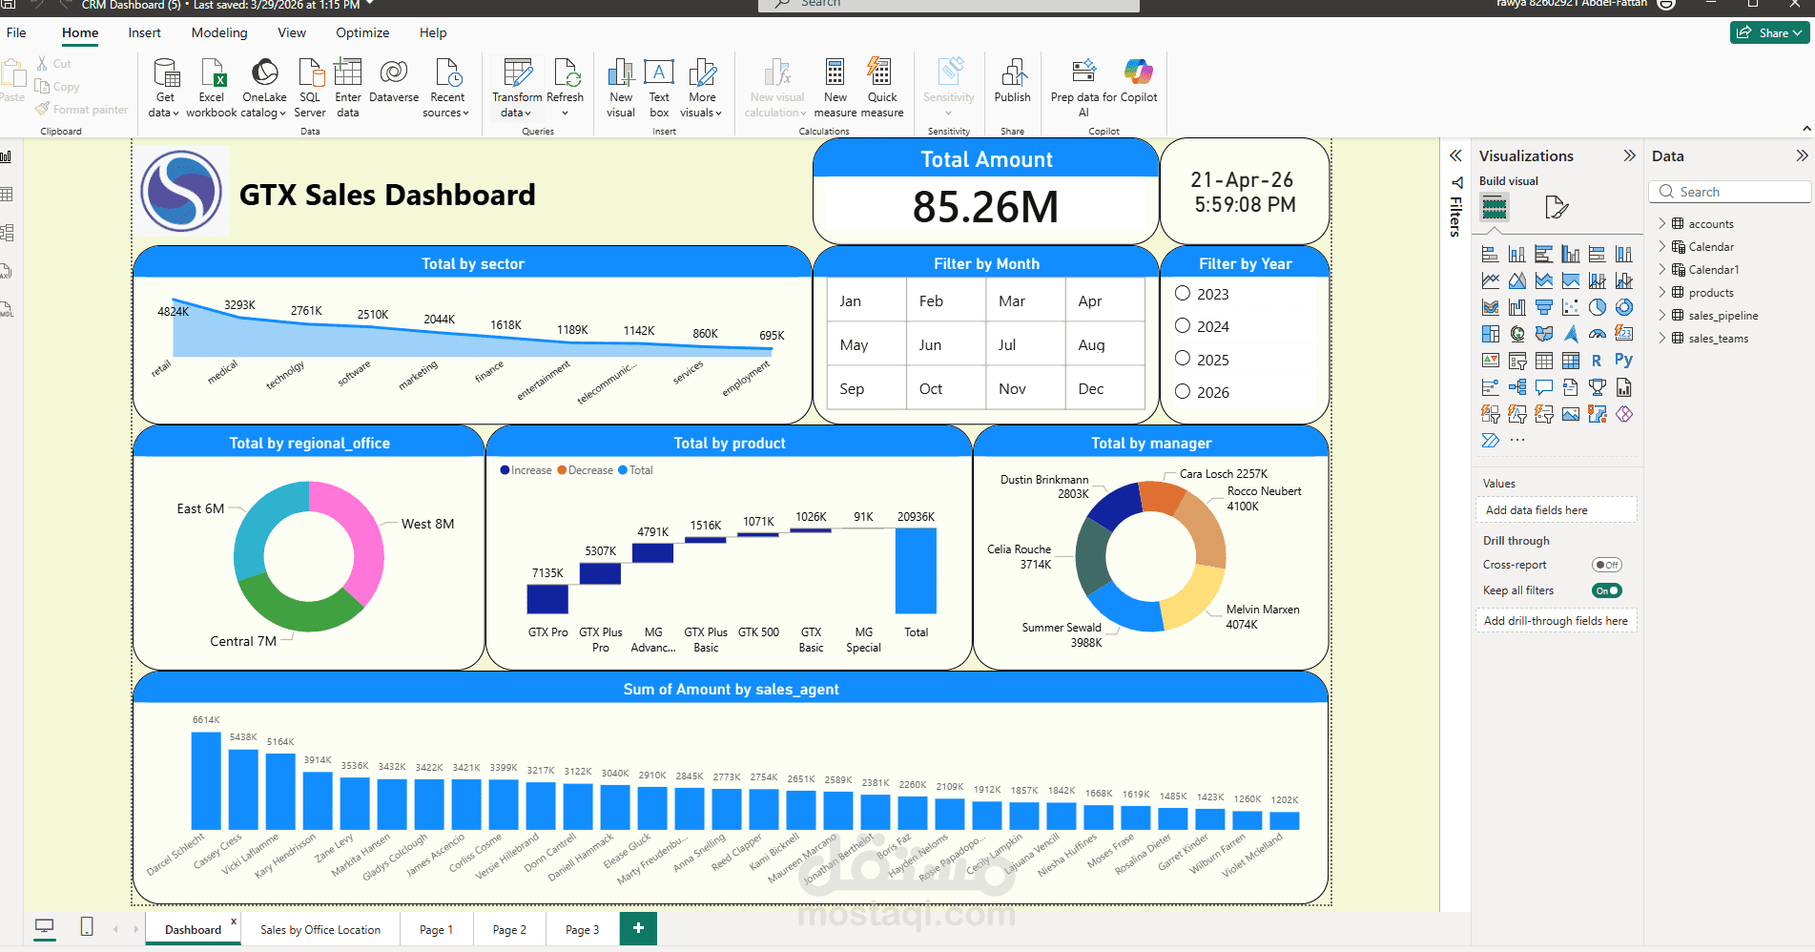Expand the products table
1815x952 pixels.
tap(1661, 292)
